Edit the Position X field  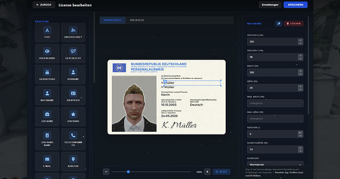pos(275,41)
